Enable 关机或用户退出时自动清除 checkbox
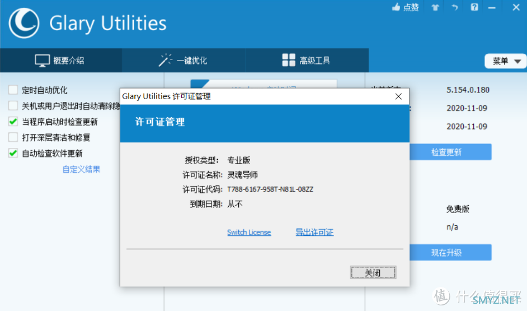Image resolution: width=527 pixels, height=311 pixels. pyautogui.click(x=13, y=106)
